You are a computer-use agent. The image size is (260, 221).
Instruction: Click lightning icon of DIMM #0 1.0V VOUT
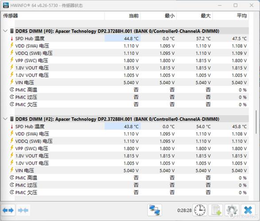click(12, 75)
